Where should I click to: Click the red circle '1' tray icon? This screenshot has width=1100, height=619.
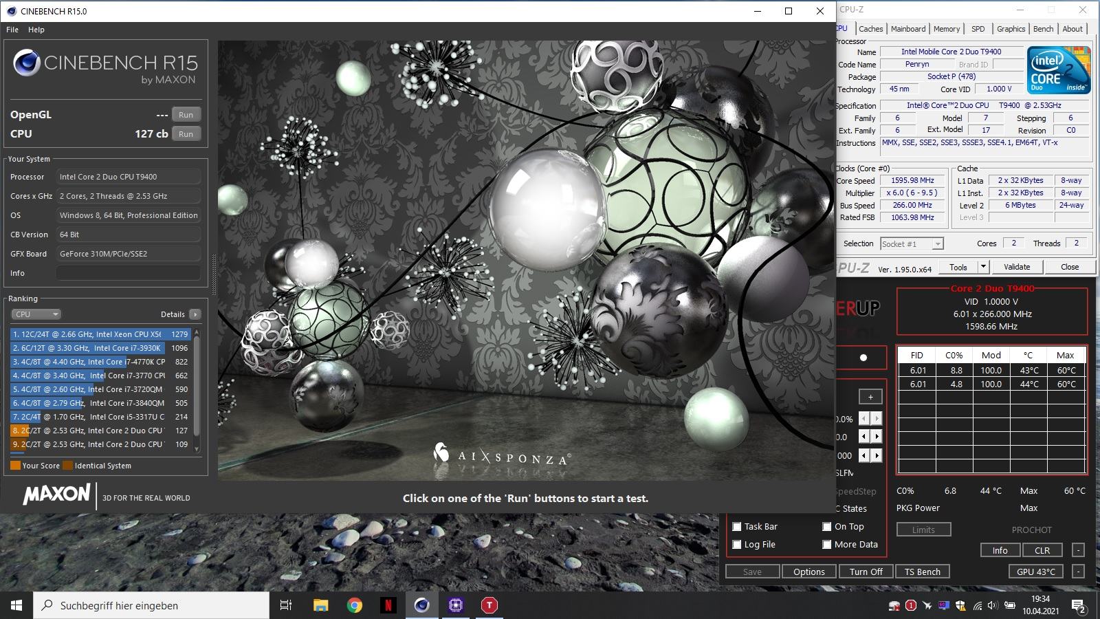911,606
